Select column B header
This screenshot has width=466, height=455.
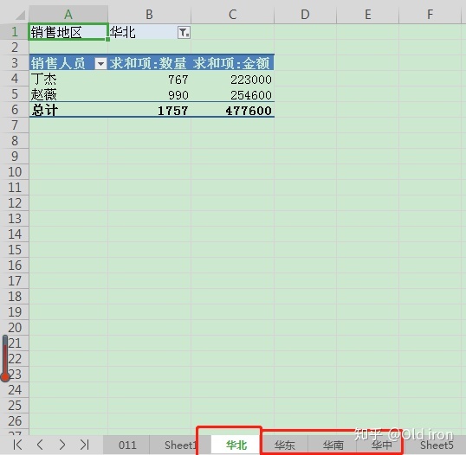click(149, 14)
